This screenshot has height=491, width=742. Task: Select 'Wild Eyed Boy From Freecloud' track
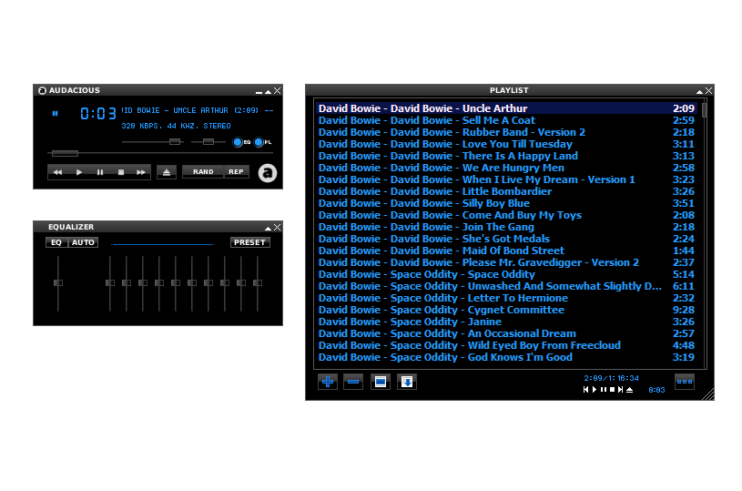(x=506, y=345)
